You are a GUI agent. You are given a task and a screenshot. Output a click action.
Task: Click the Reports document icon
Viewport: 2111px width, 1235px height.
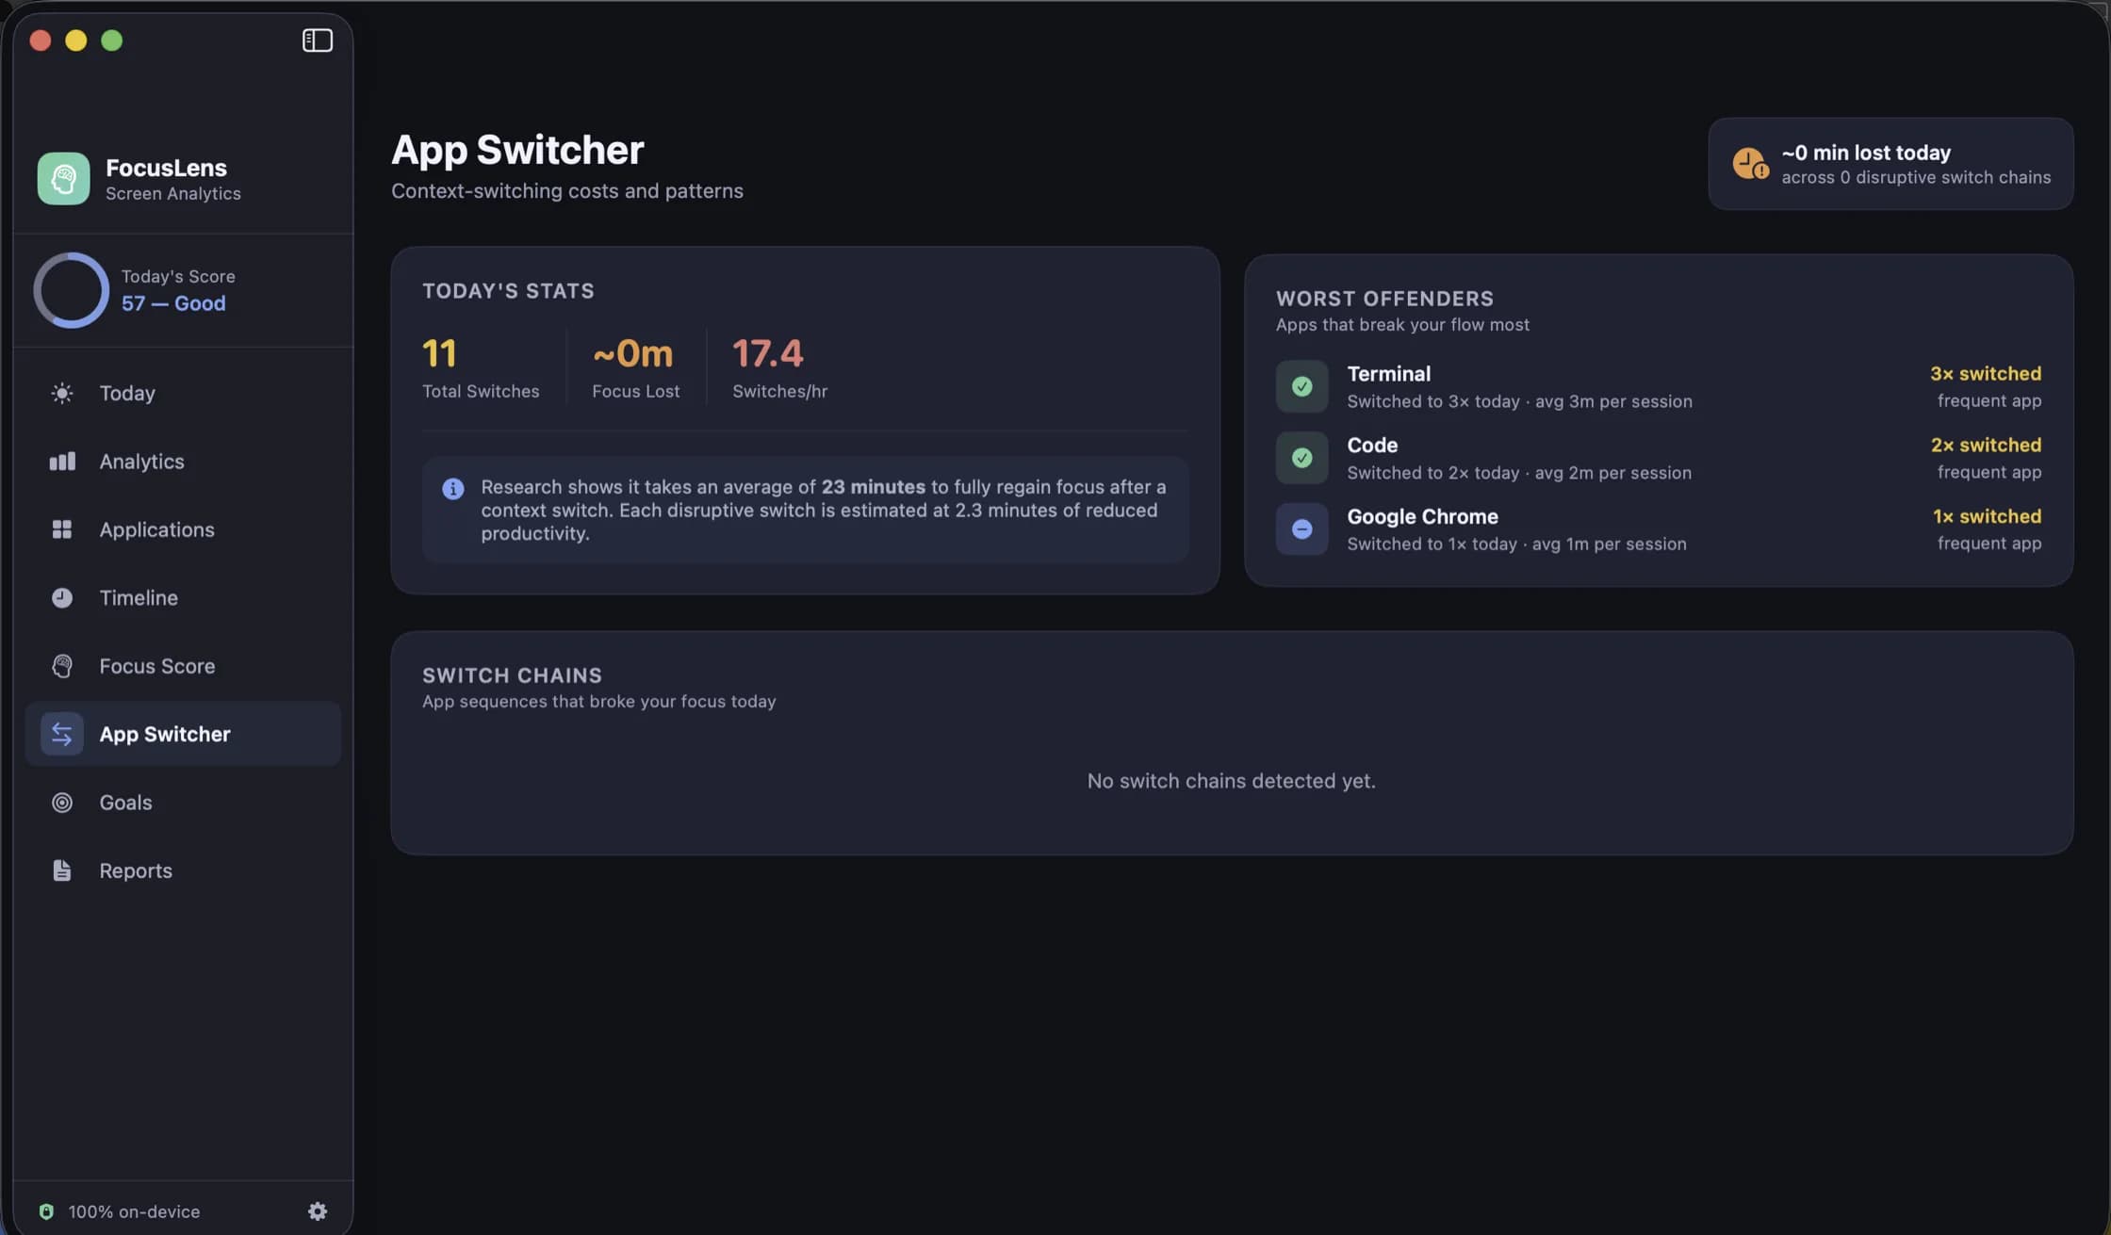pyautogui.click(x=62, y=870)
